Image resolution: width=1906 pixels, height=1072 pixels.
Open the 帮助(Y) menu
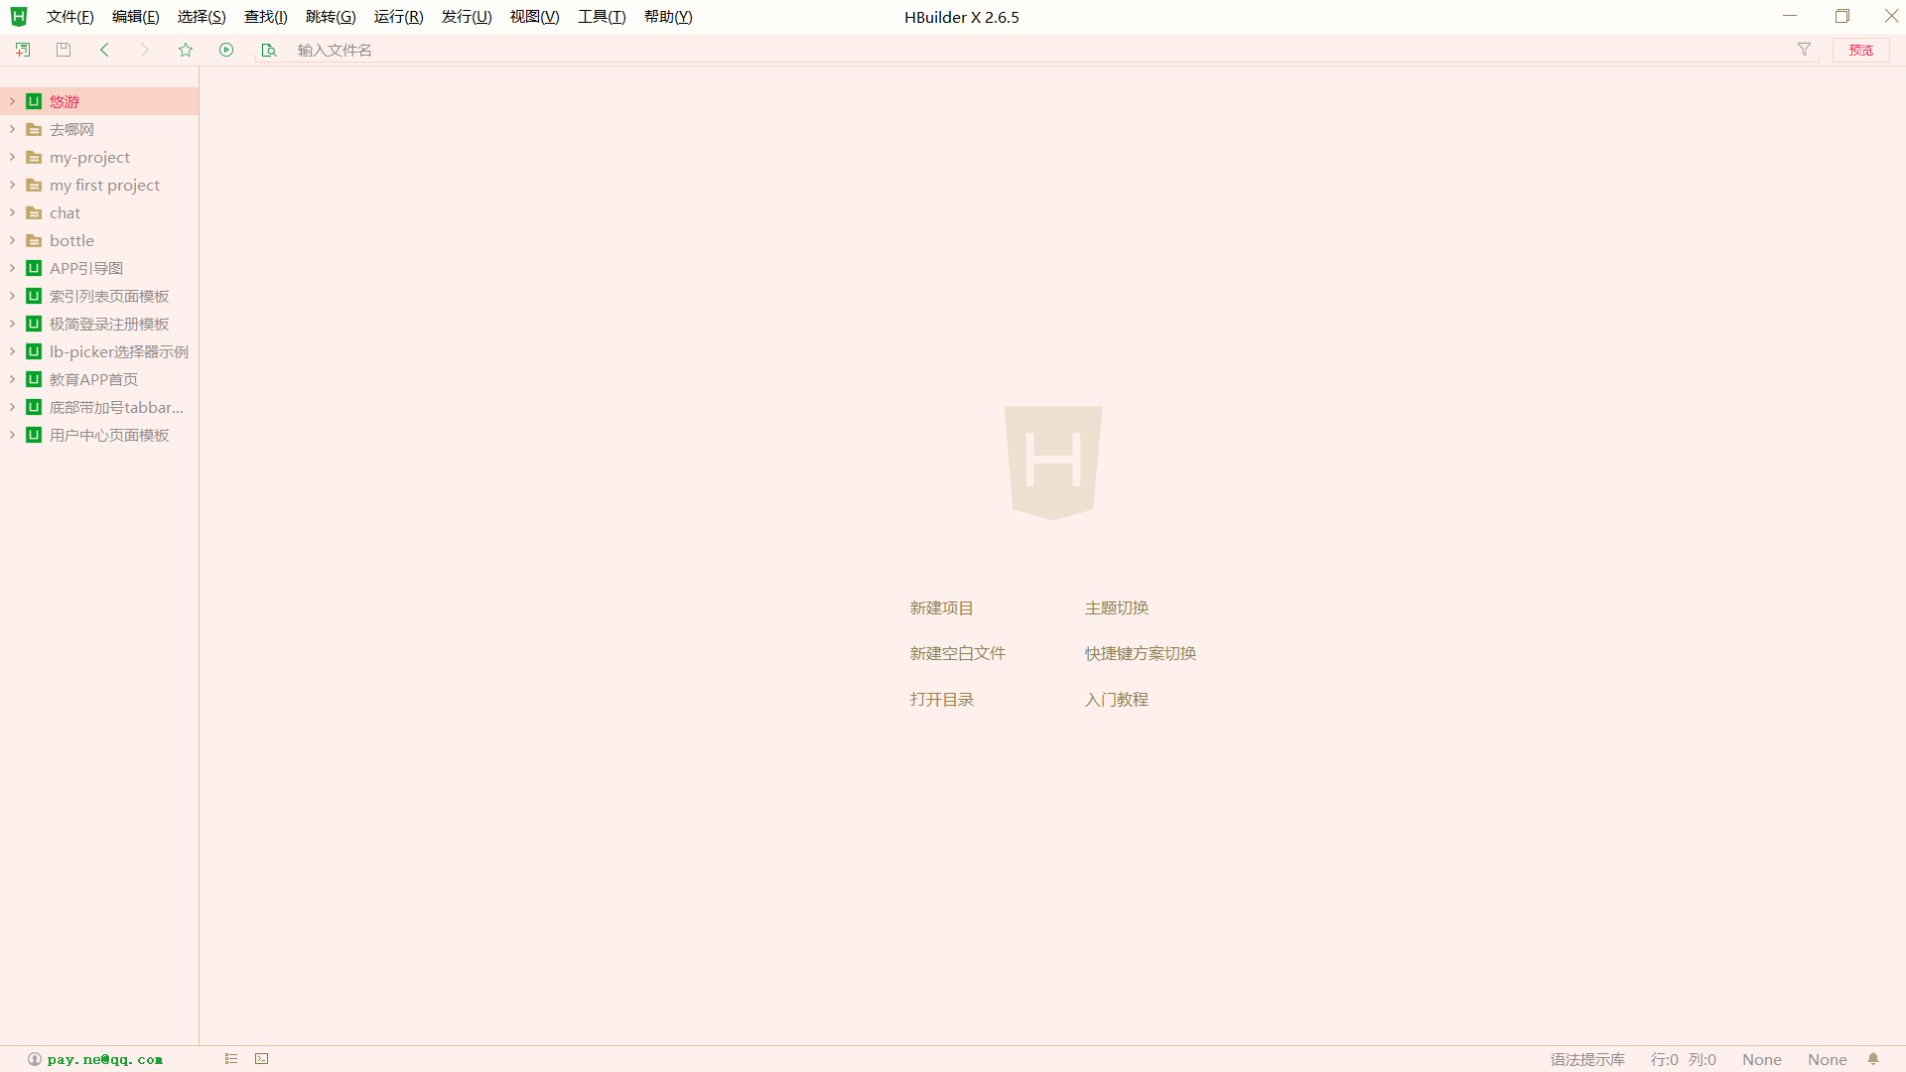click(x=668, y=17)
